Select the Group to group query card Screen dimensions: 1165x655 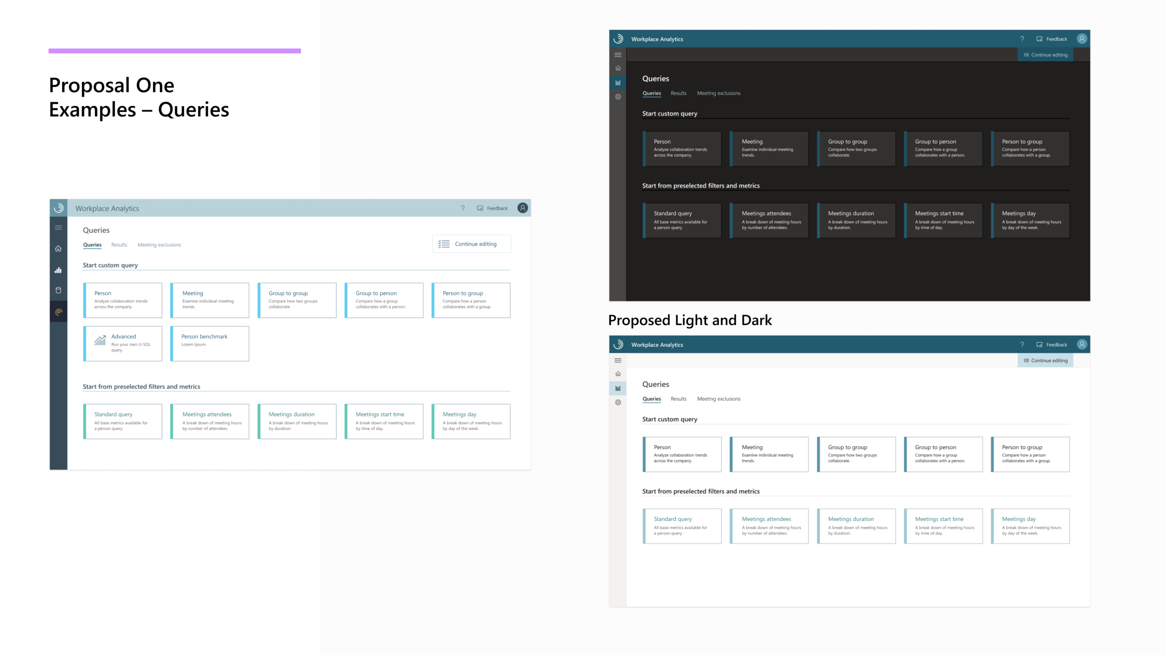click(x=297, y=300)
